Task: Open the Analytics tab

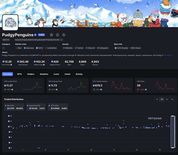Action: [44, 74]
